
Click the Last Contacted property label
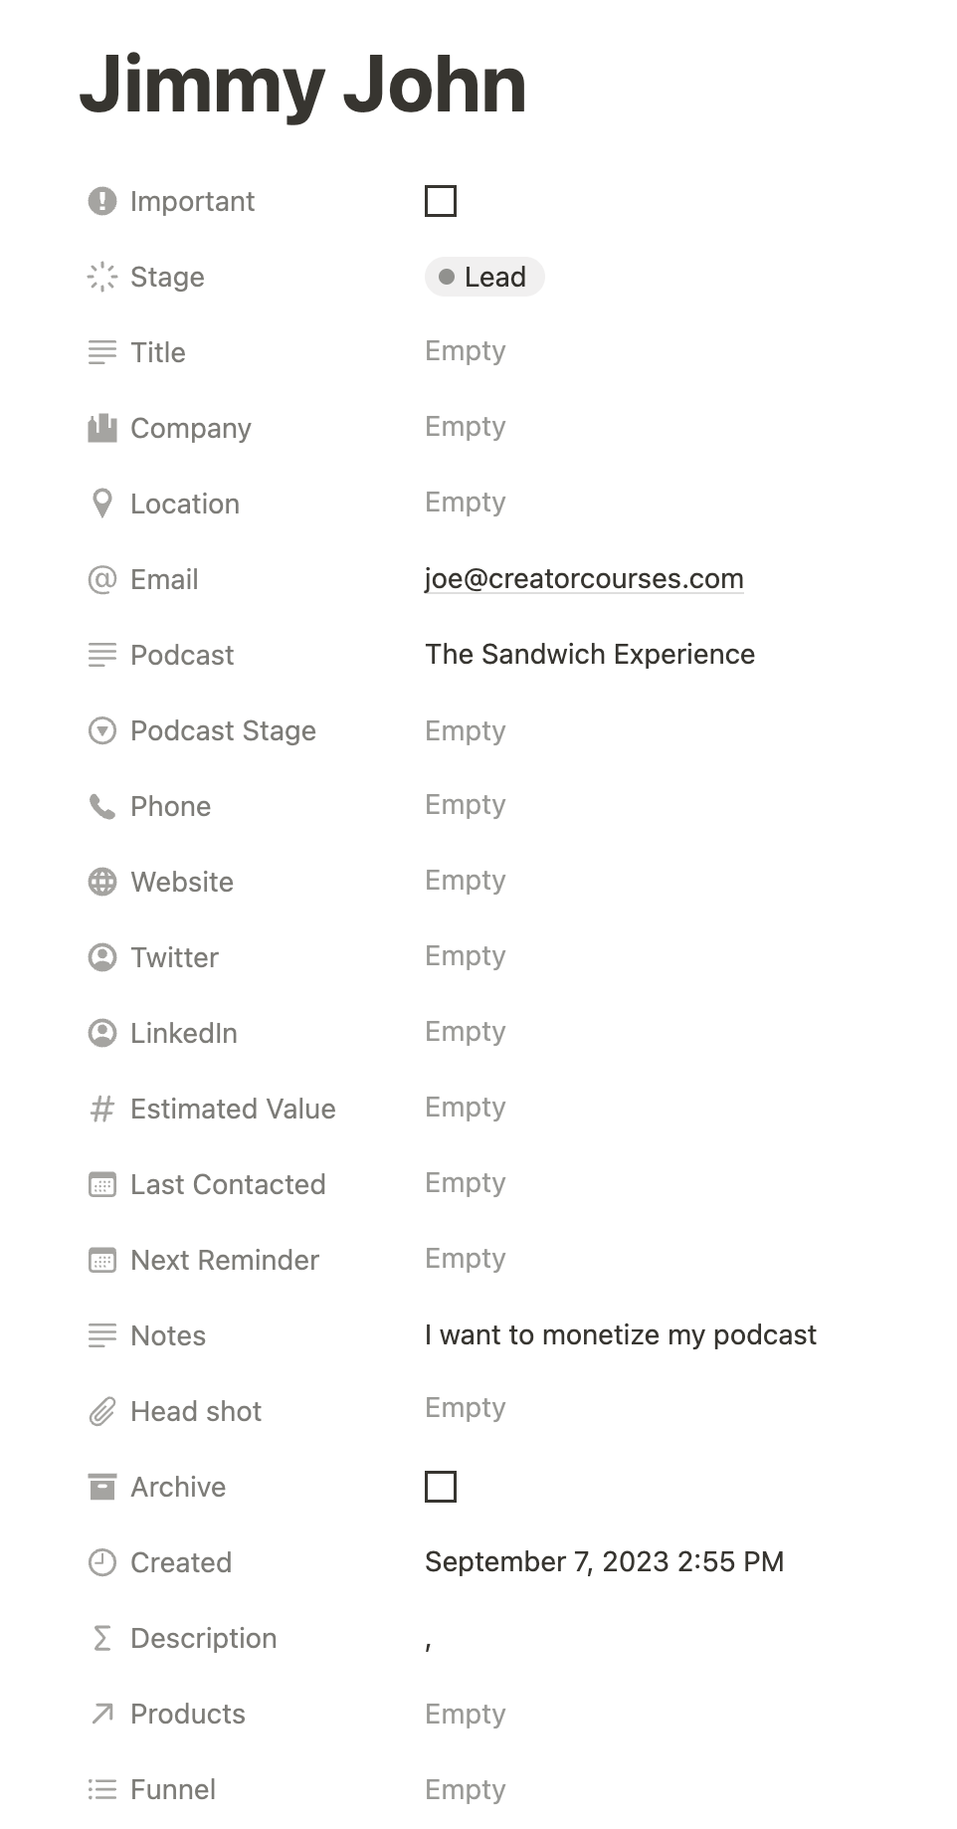[228, 1184]
